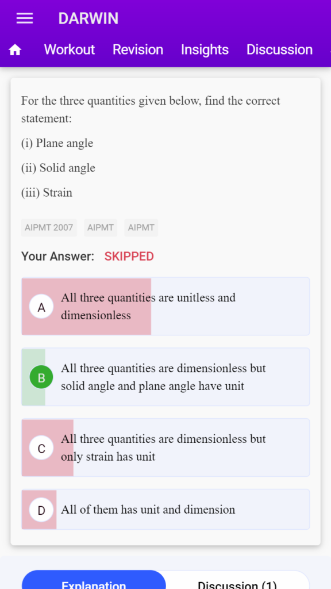Click the AIPMT 2007 tag
This screenshot has height=589, width=331.
pos(49,228)
